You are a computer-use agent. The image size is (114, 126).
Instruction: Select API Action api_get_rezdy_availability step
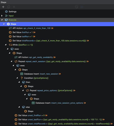click(x=35, y=57)
